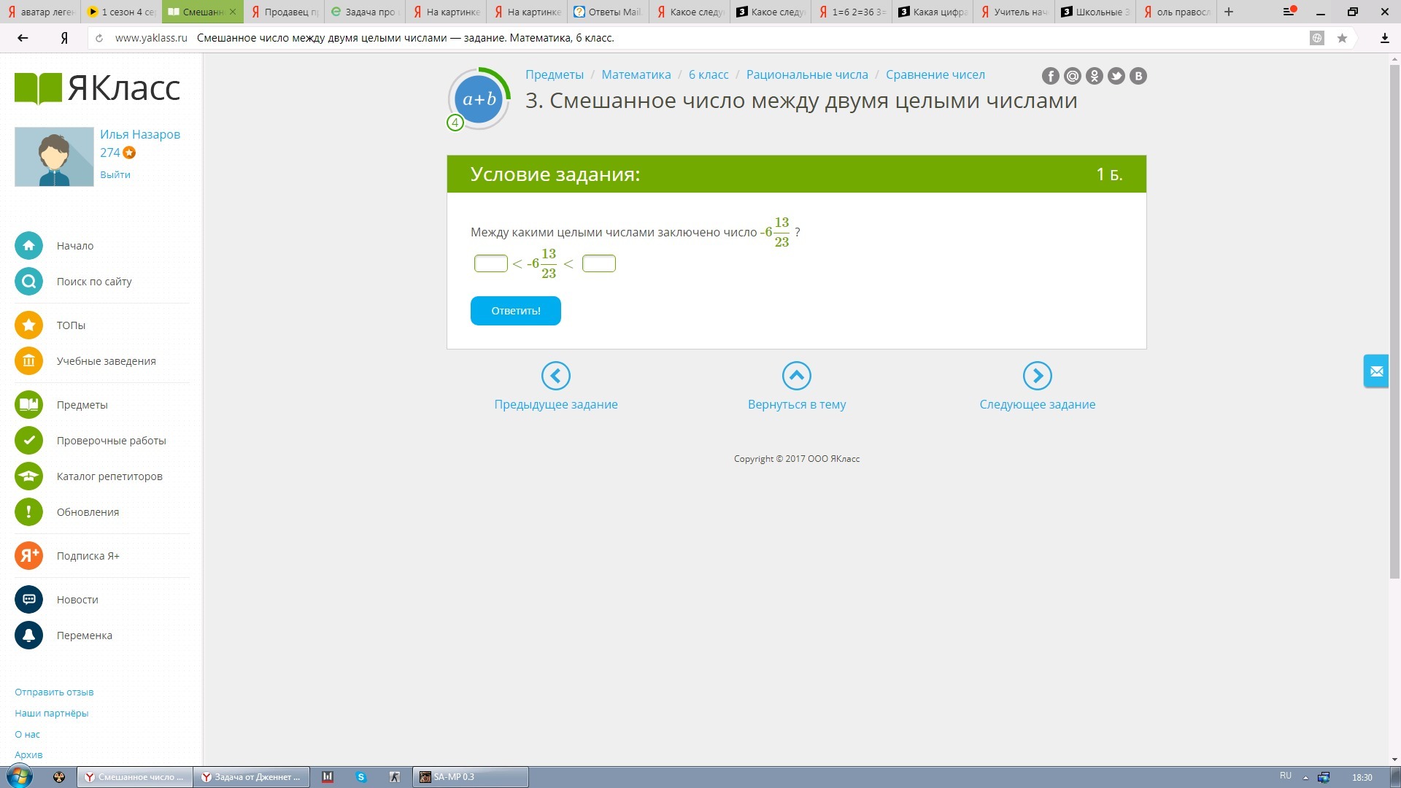Viewport: 1401px width, 788px height.
Task: Share via Twitter icon
Action: tap(1116, 76)
